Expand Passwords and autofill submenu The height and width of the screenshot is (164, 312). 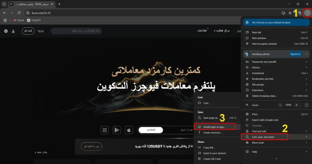(276, 62)
